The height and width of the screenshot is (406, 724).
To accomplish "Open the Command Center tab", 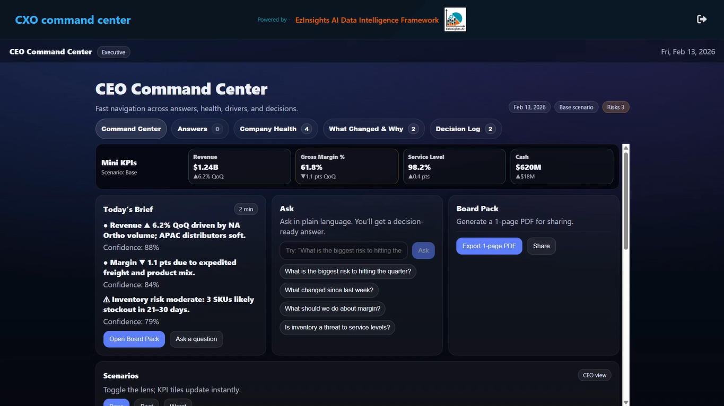I will (131, 129).
